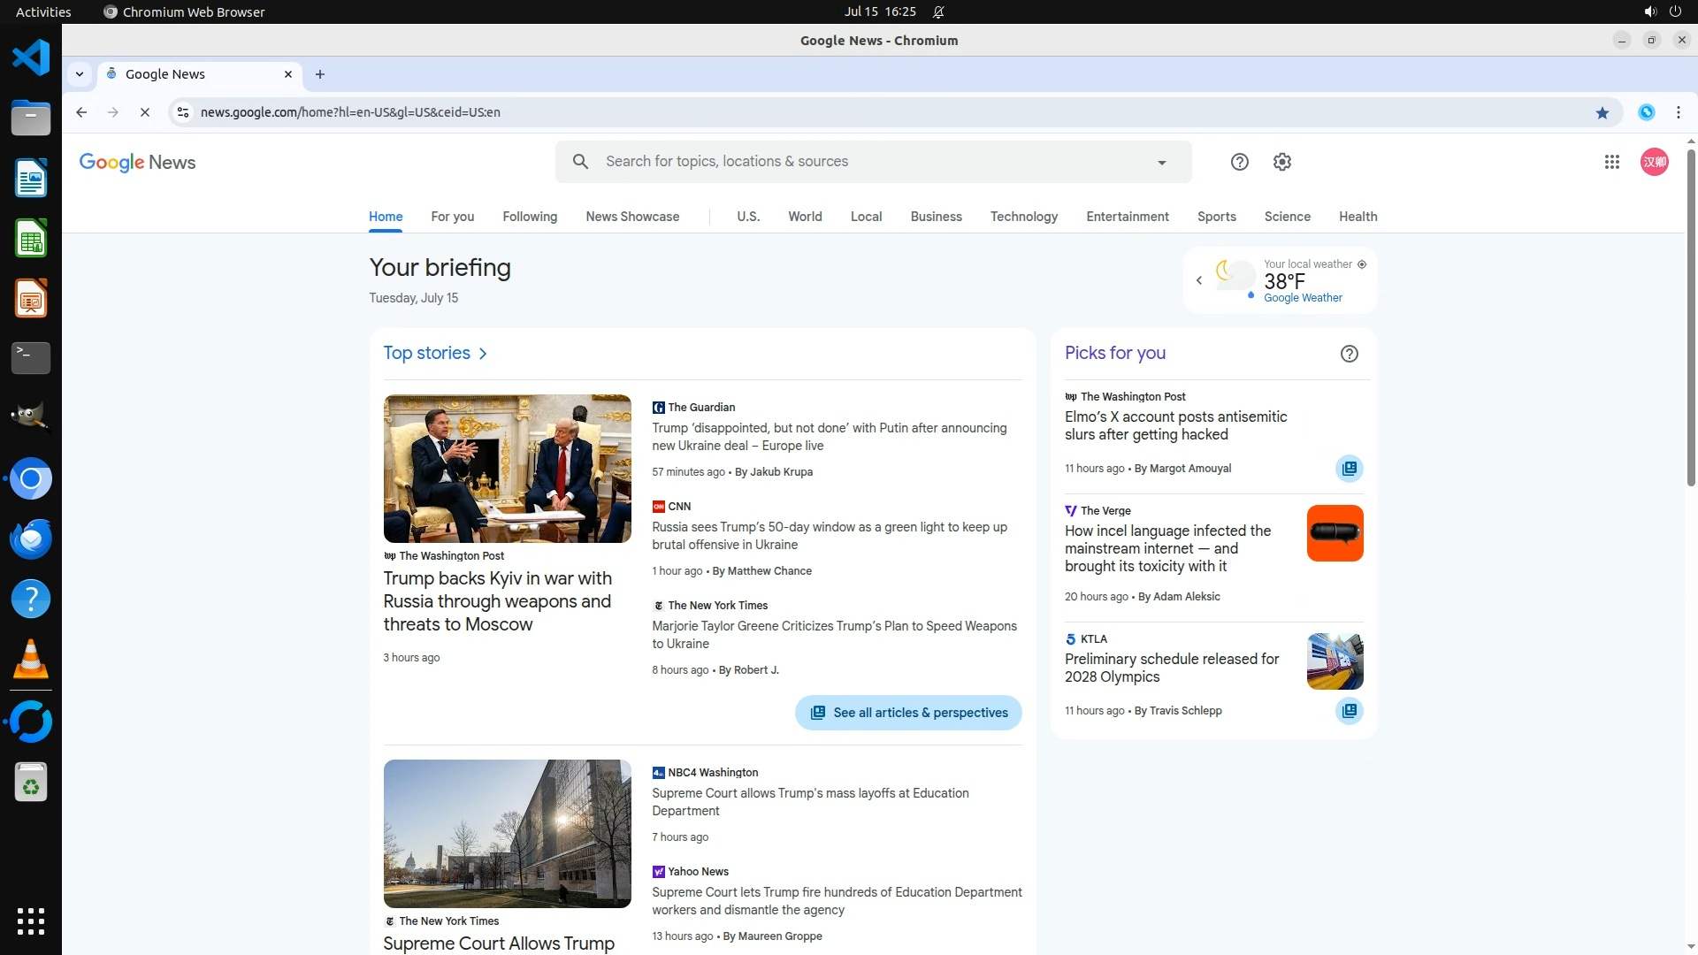Open the tab search dropdown
The image size is (1698, 955).
pos(80,74)
